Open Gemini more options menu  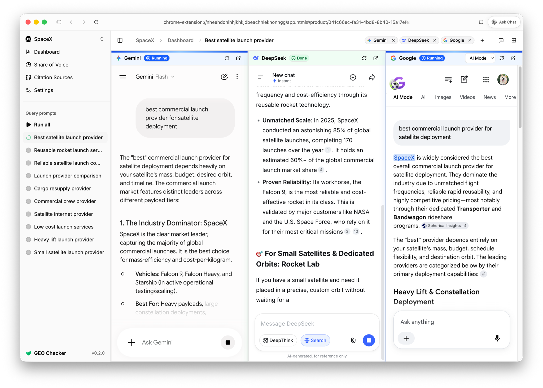pos(237,77)
